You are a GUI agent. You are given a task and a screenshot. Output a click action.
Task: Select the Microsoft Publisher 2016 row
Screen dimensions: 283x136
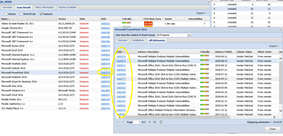pyautogui.click(x=57, y=77)
